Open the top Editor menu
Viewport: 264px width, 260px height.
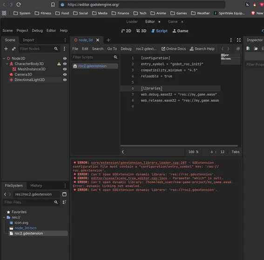[x=51, y=31]
